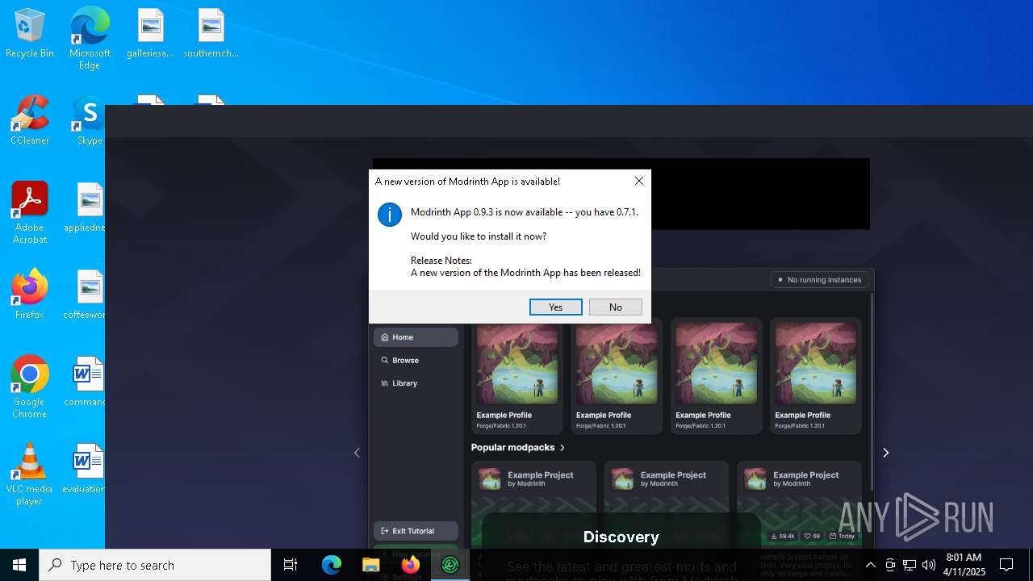Select the galleriesa image file on desktop
Viewport: 1033px width, 581px height.
click(x=150, y=34)
